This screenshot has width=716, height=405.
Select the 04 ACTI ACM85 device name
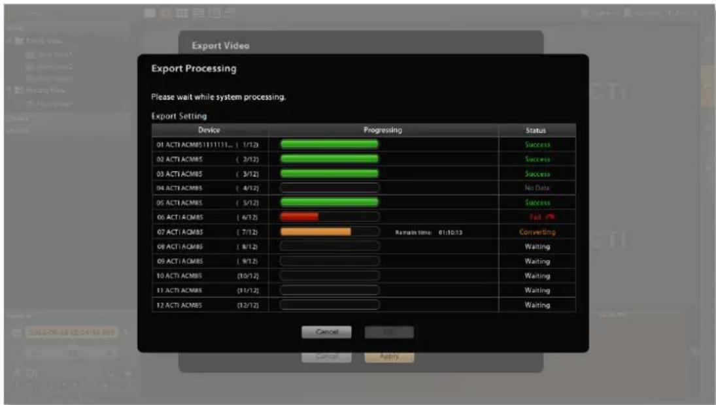click(179, 188)
